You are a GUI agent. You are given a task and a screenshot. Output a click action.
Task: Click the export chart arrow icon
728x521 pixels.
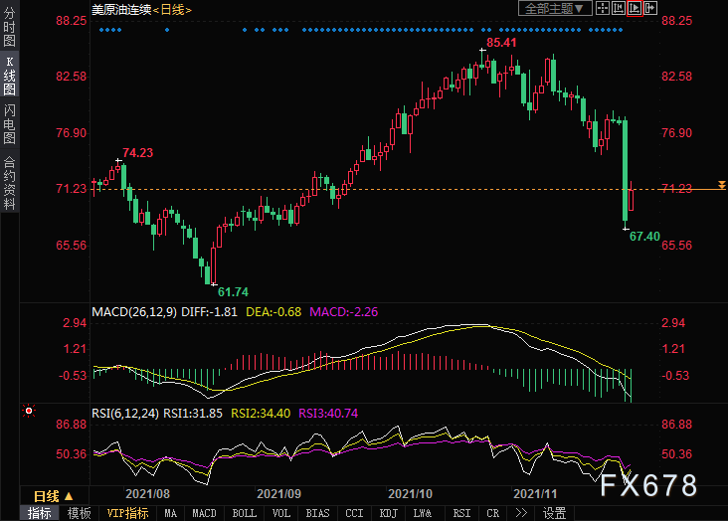tap(650, 8)
